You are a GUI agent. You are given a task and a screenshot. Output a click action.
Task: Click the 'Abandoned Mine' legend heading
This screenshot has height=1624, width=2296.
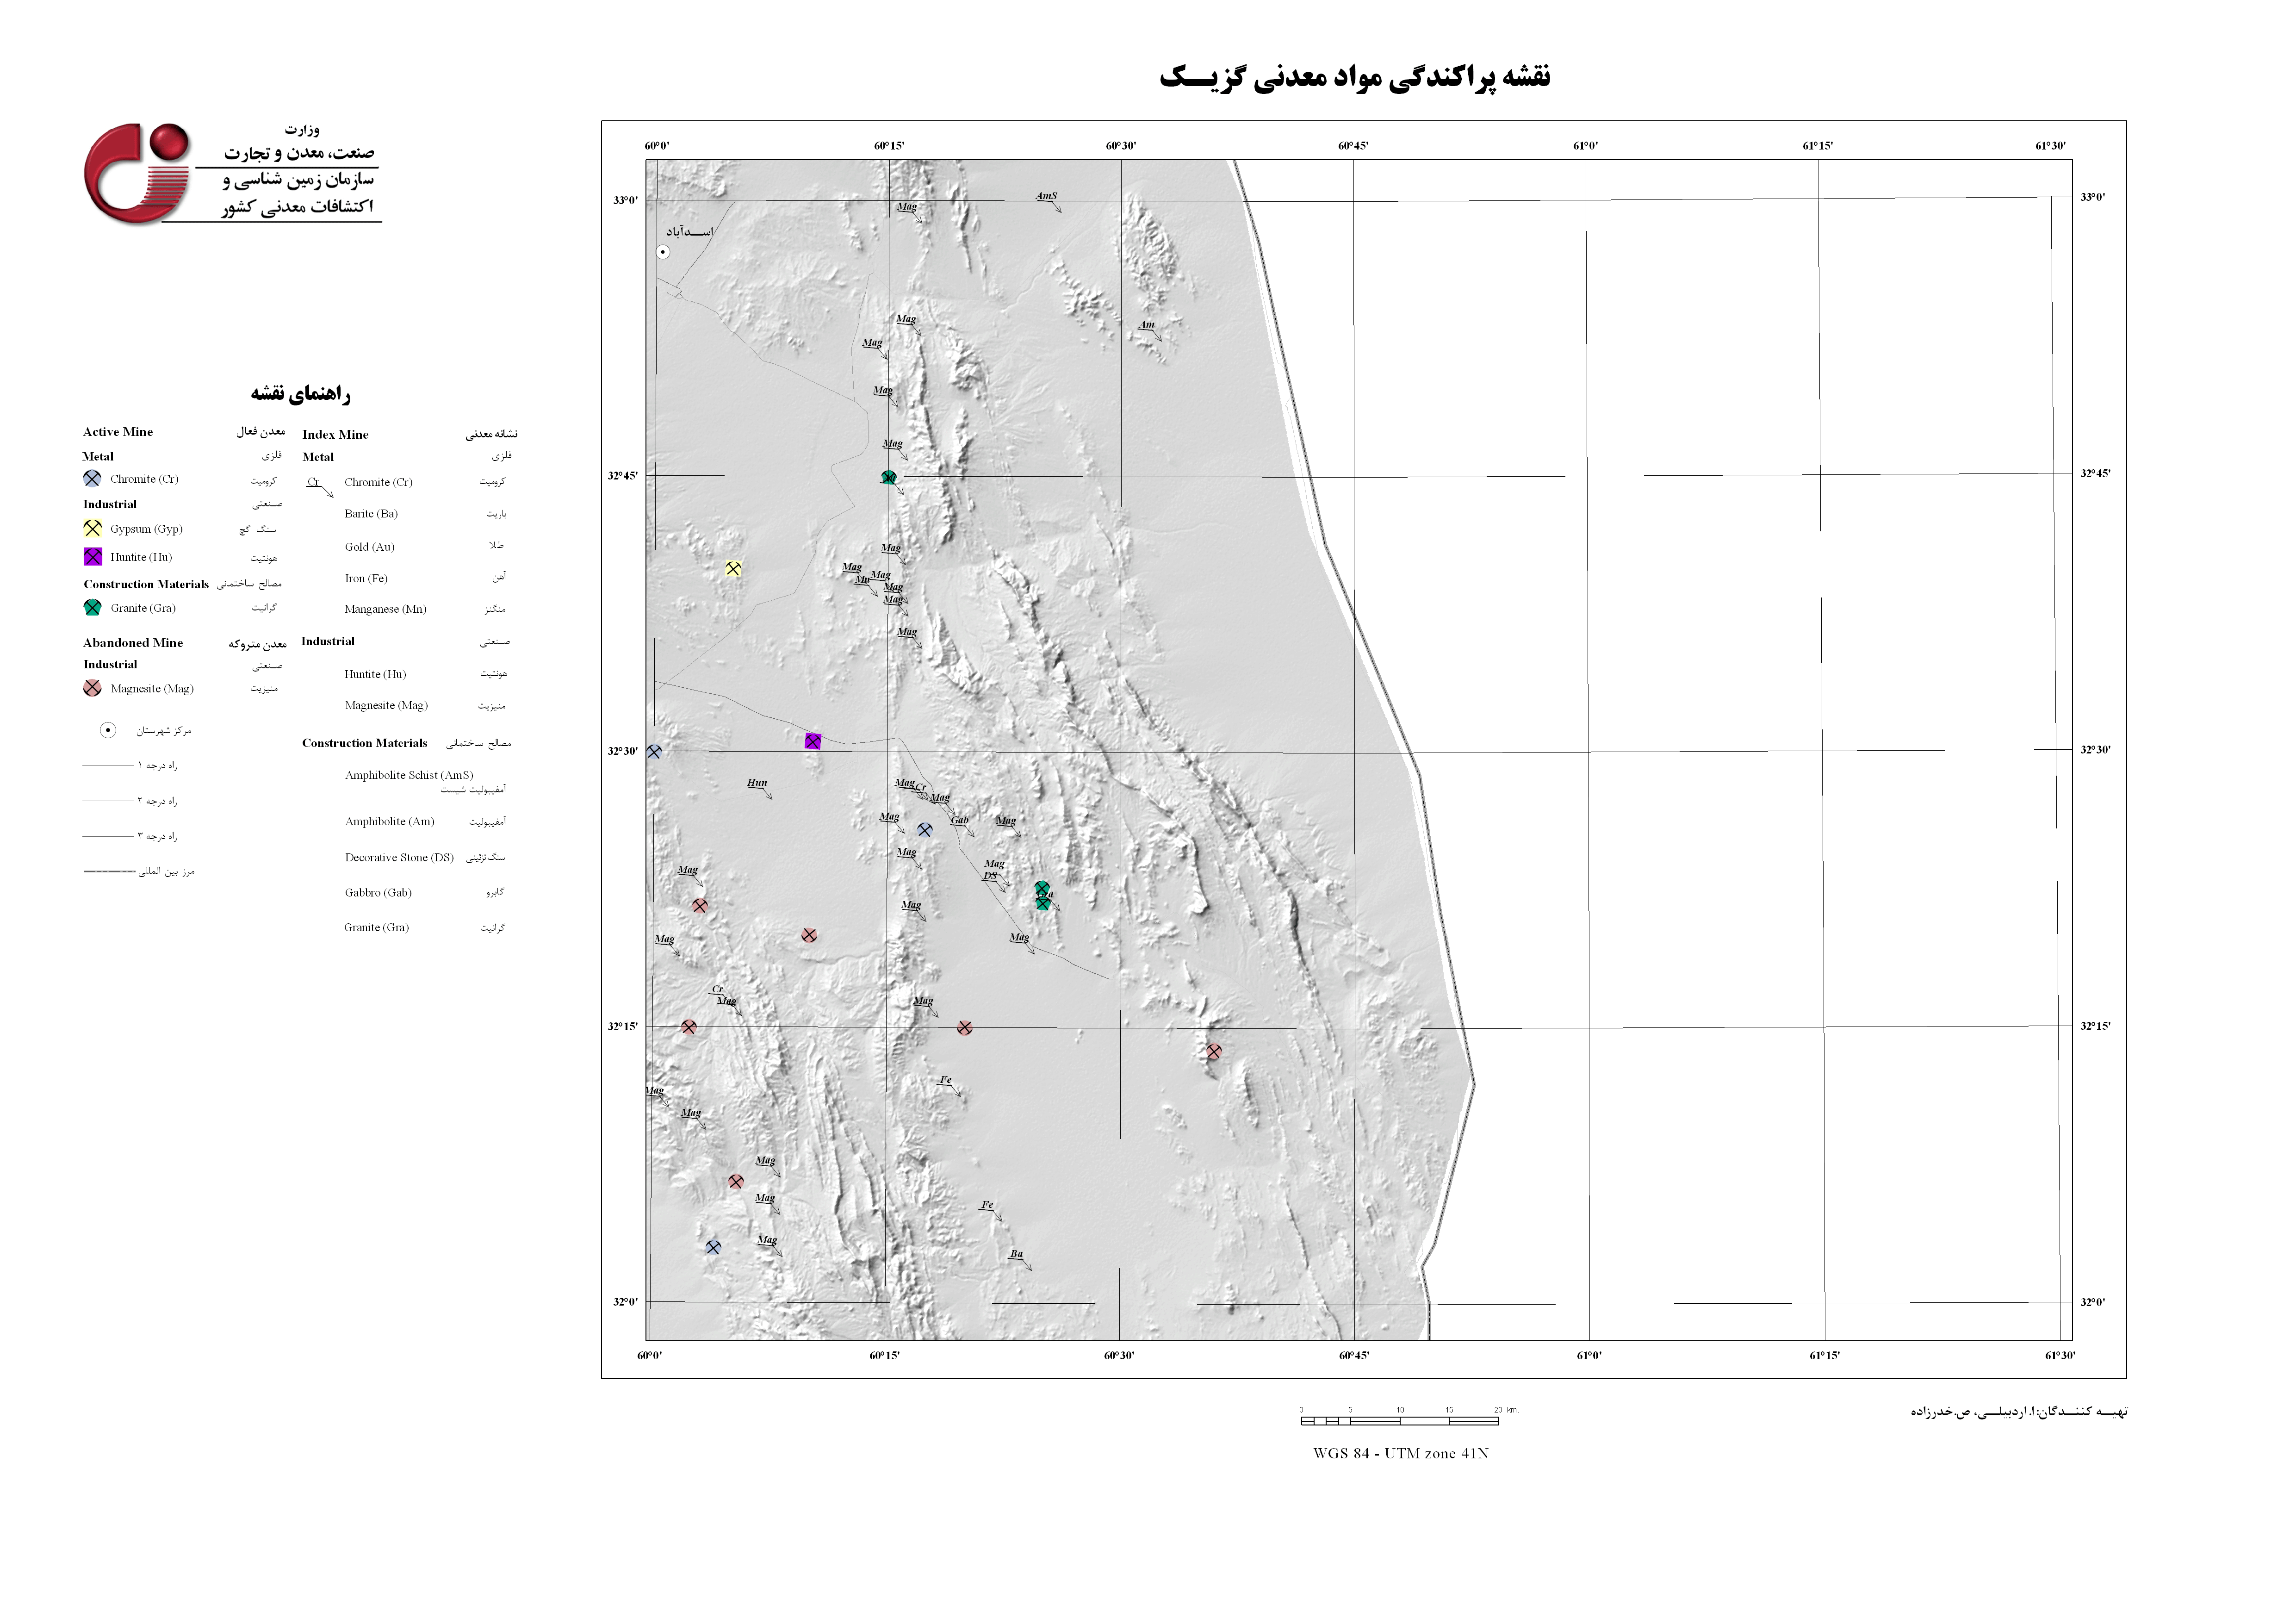click(133, 643)
